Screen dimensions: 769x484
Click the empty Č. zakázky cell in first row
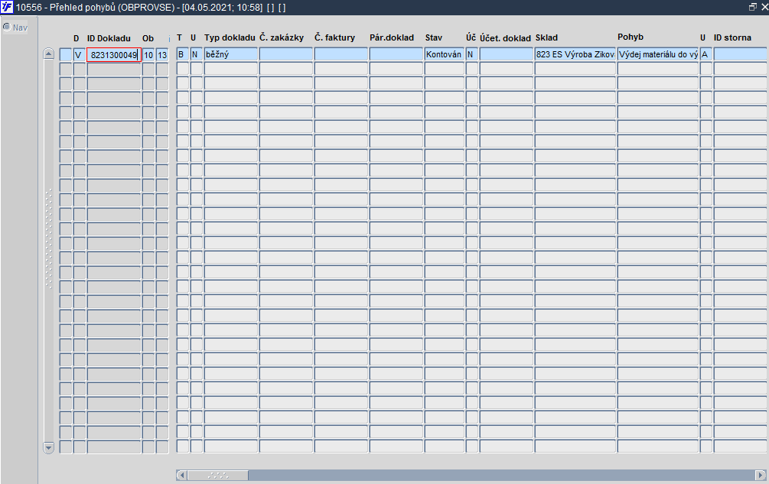pos(286,54)
